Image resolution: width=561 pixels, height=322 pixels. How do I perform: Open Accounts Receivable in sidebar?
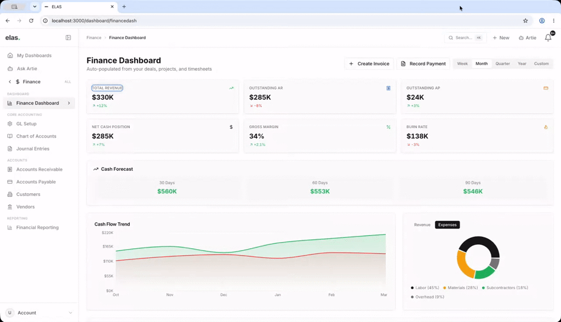point(39,169)
